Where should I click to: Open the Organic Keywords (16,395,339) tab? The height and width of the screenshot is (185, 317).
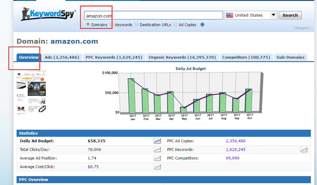(182, 57)
